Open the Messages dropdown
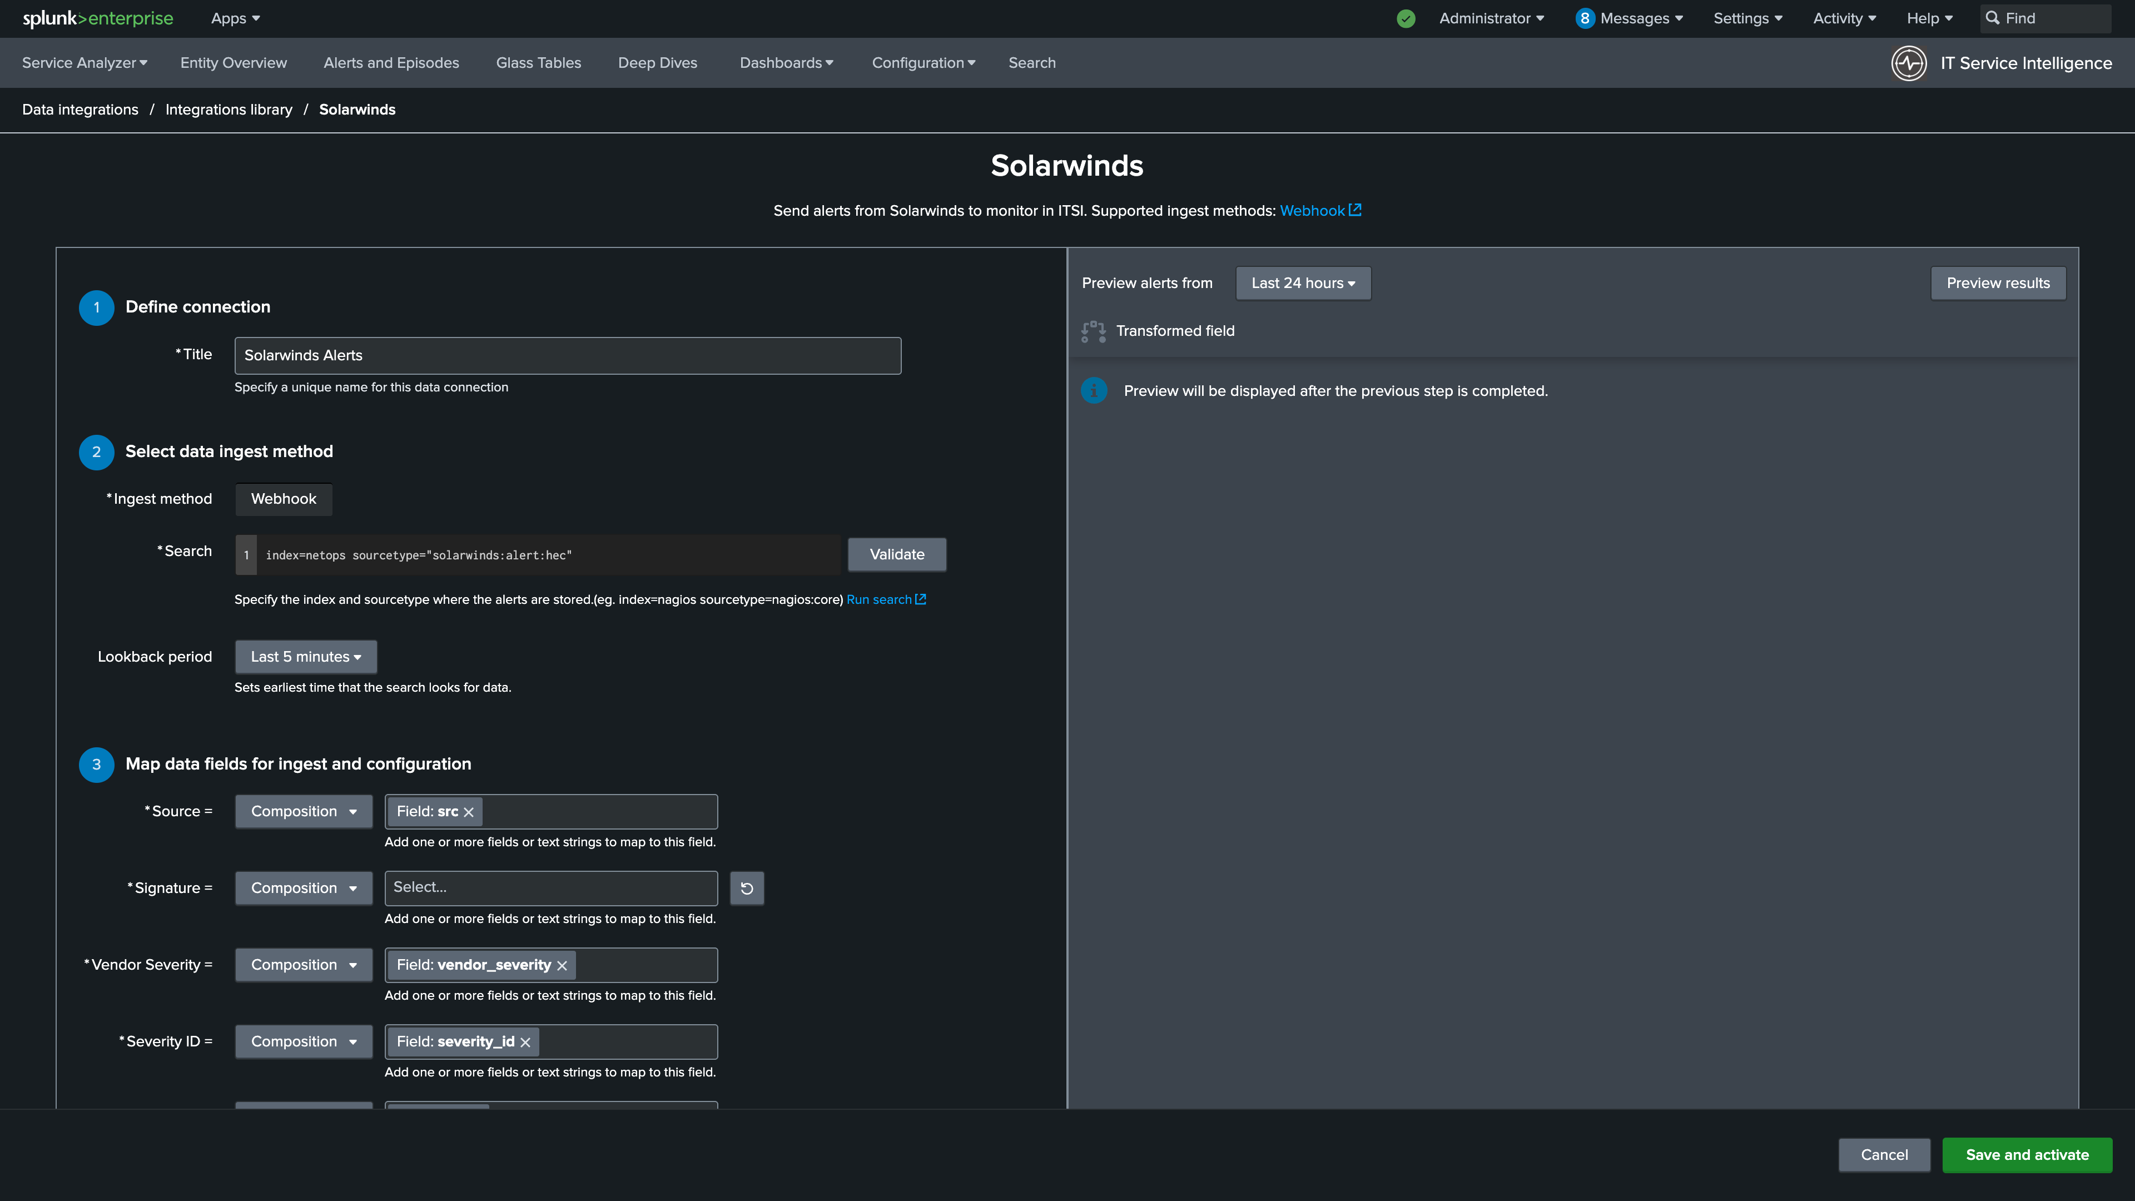2135x1201 pixels. click(x=1641, y=18)
